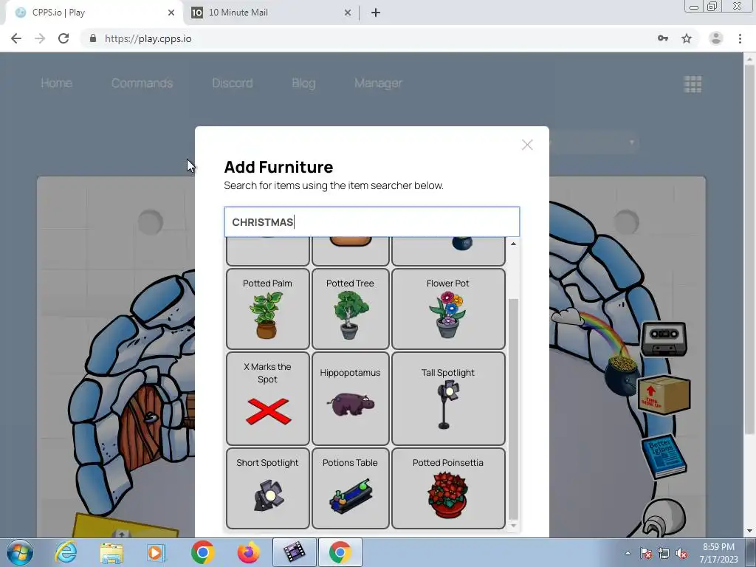
Task: Go forward in browser history
Action: click(x=40, y=38)
